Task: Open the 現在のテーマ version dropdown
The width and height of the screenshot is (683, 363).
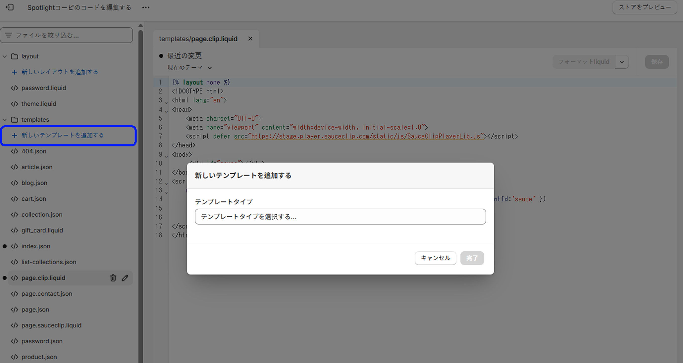Action: pyautogui.click(x=189, y=68)
